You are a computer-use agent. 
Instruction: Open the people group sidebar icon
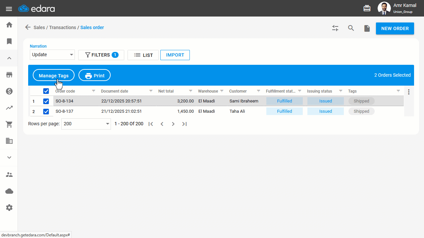tap(9, 175)
